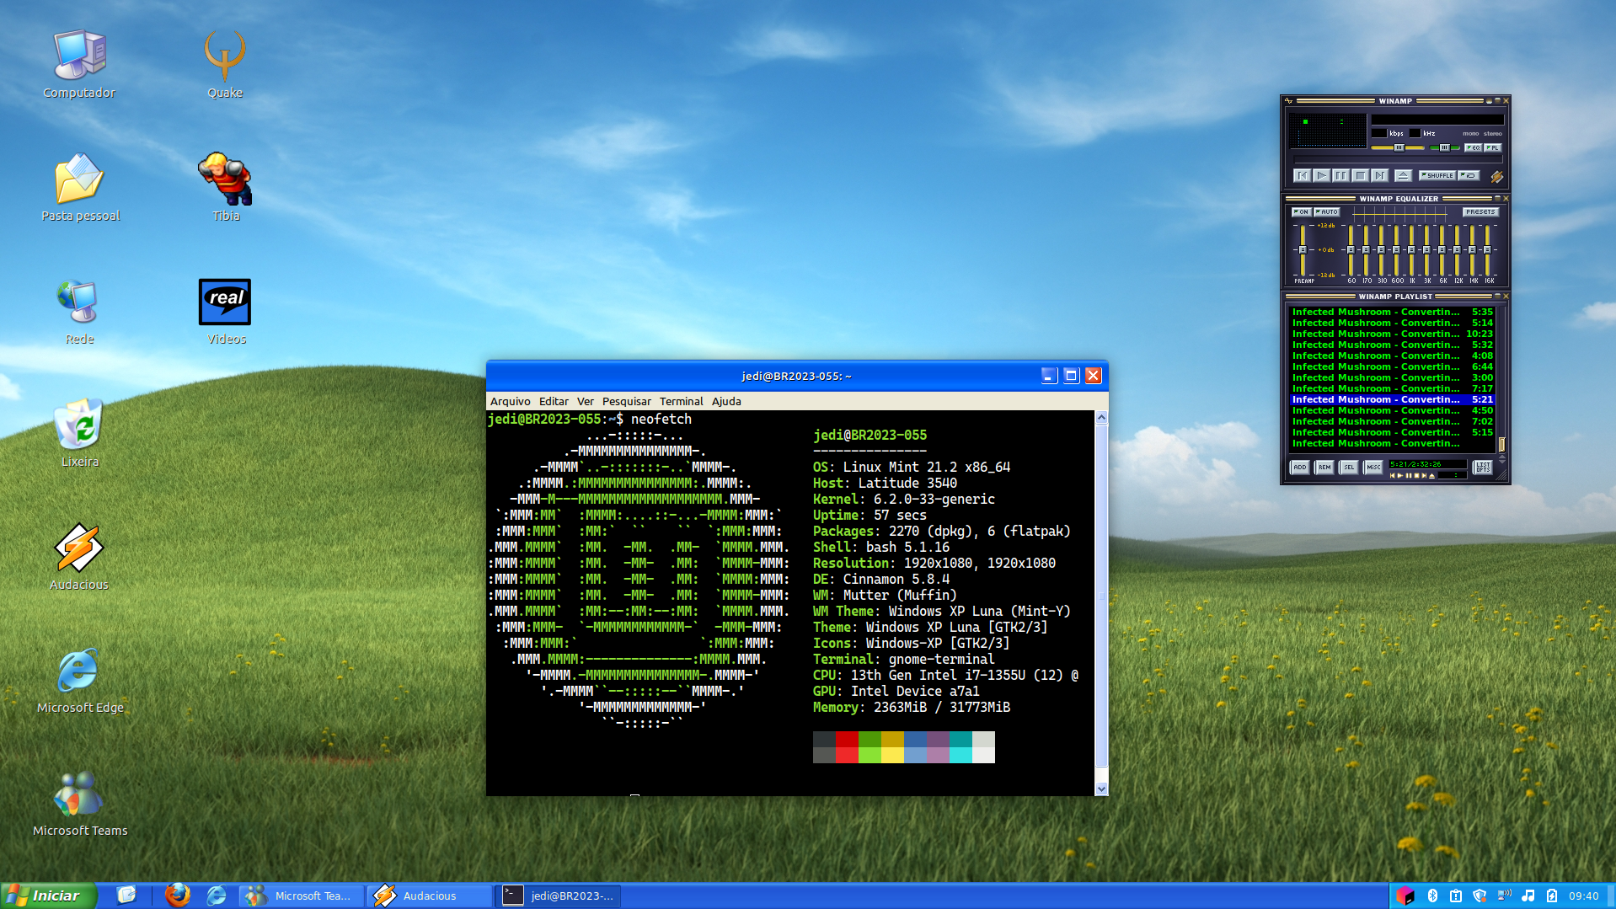Toggle equalizer AUTO mode
This screenshot has height=909, width=1616.
[1327, 212]
